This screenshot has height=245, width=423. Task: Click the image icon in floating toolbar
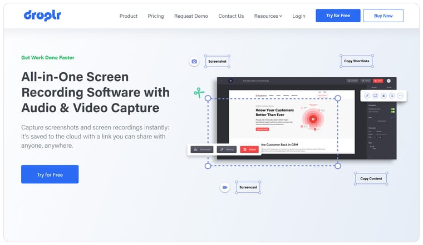point(375,96)
